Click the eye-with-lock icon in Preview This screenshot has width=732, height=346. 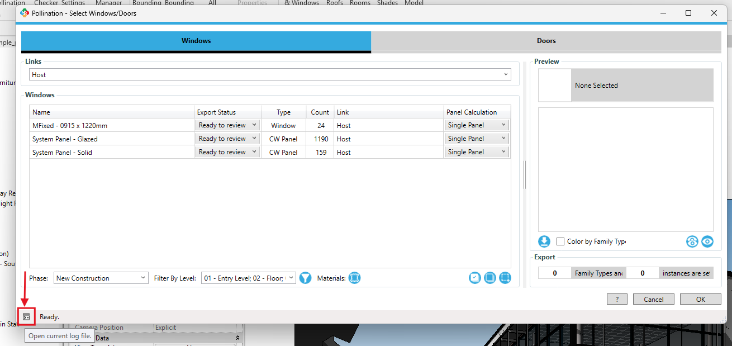(692, 241)
